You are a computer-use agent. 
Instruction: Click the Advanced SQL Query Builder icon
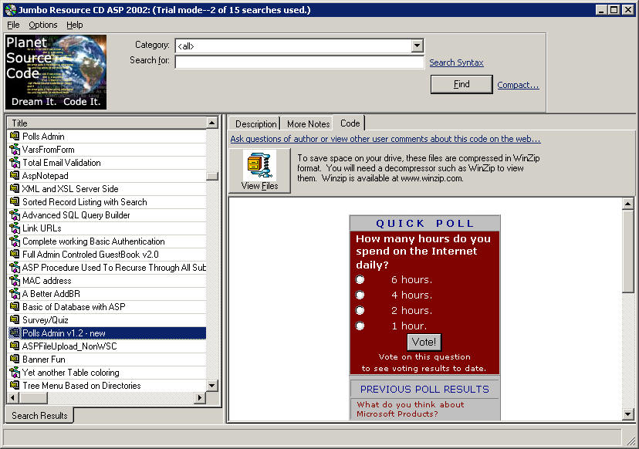15,214
